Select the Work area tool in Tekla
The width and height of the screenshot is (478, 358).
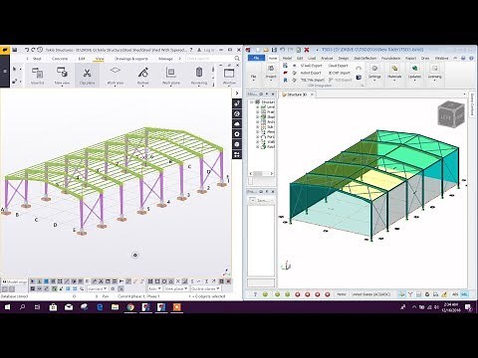(x=116, y=76)
